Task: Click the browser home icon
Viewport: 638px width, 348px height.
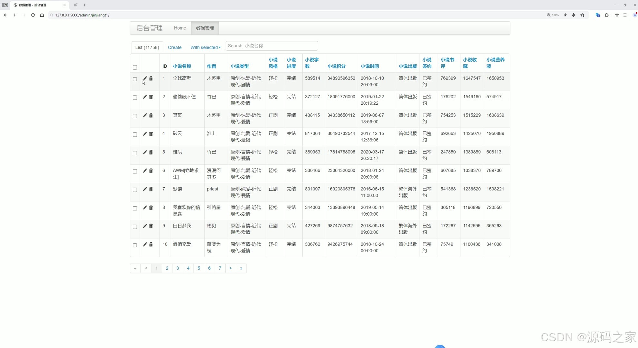Action: coord(42,15)
